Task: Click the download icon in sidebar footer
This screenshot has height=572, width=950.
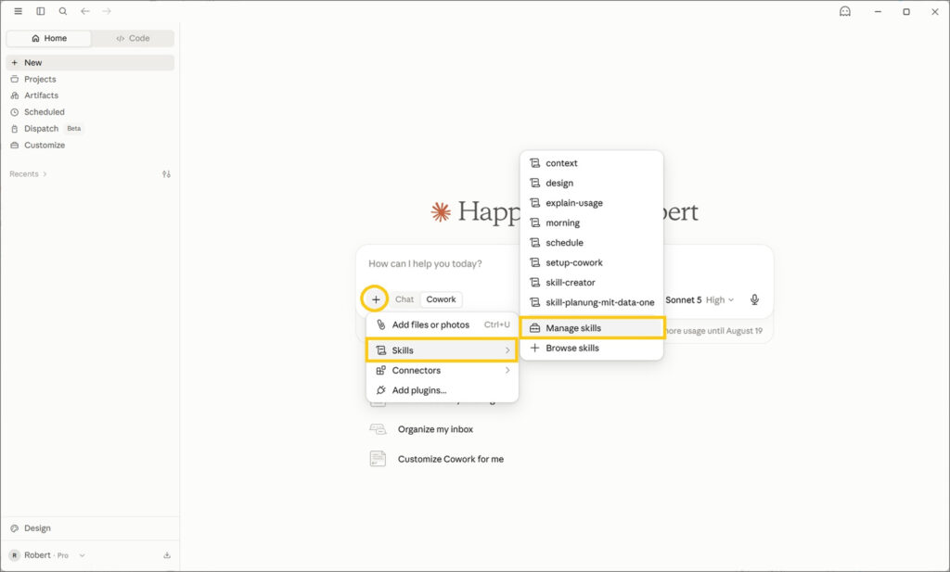Action: coord(167,555)
